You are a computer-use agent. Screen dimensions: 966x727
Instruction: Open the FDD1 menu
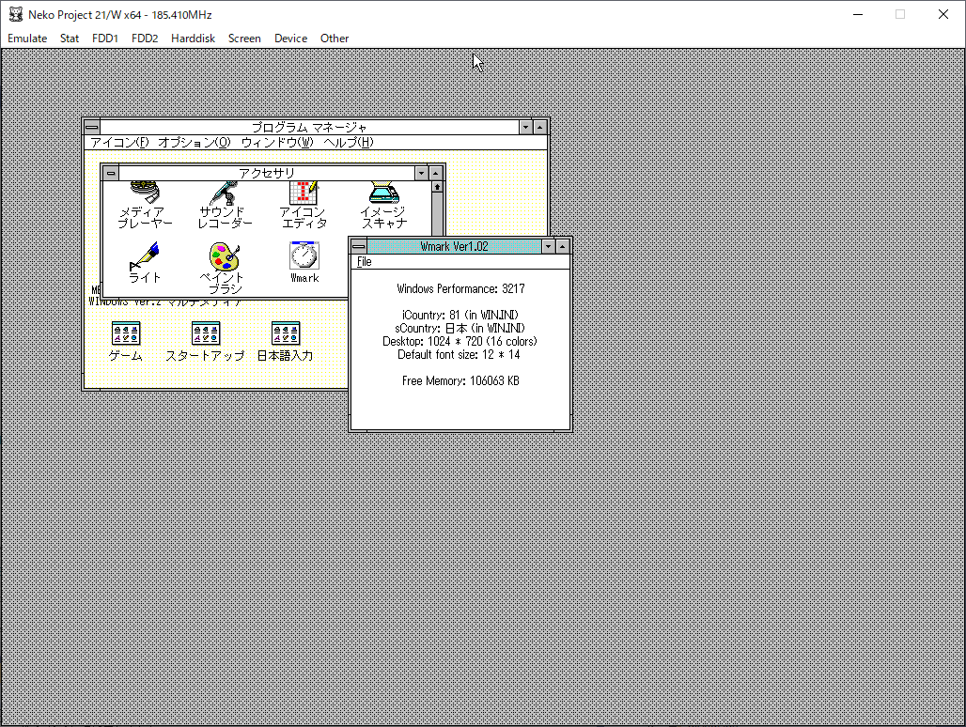(x=105, y=39)
